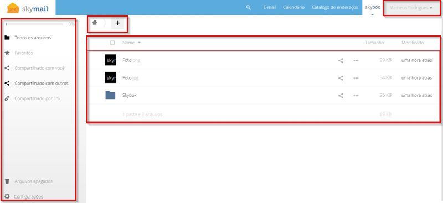Open more options for Foto.png

(x=356, y=60)
